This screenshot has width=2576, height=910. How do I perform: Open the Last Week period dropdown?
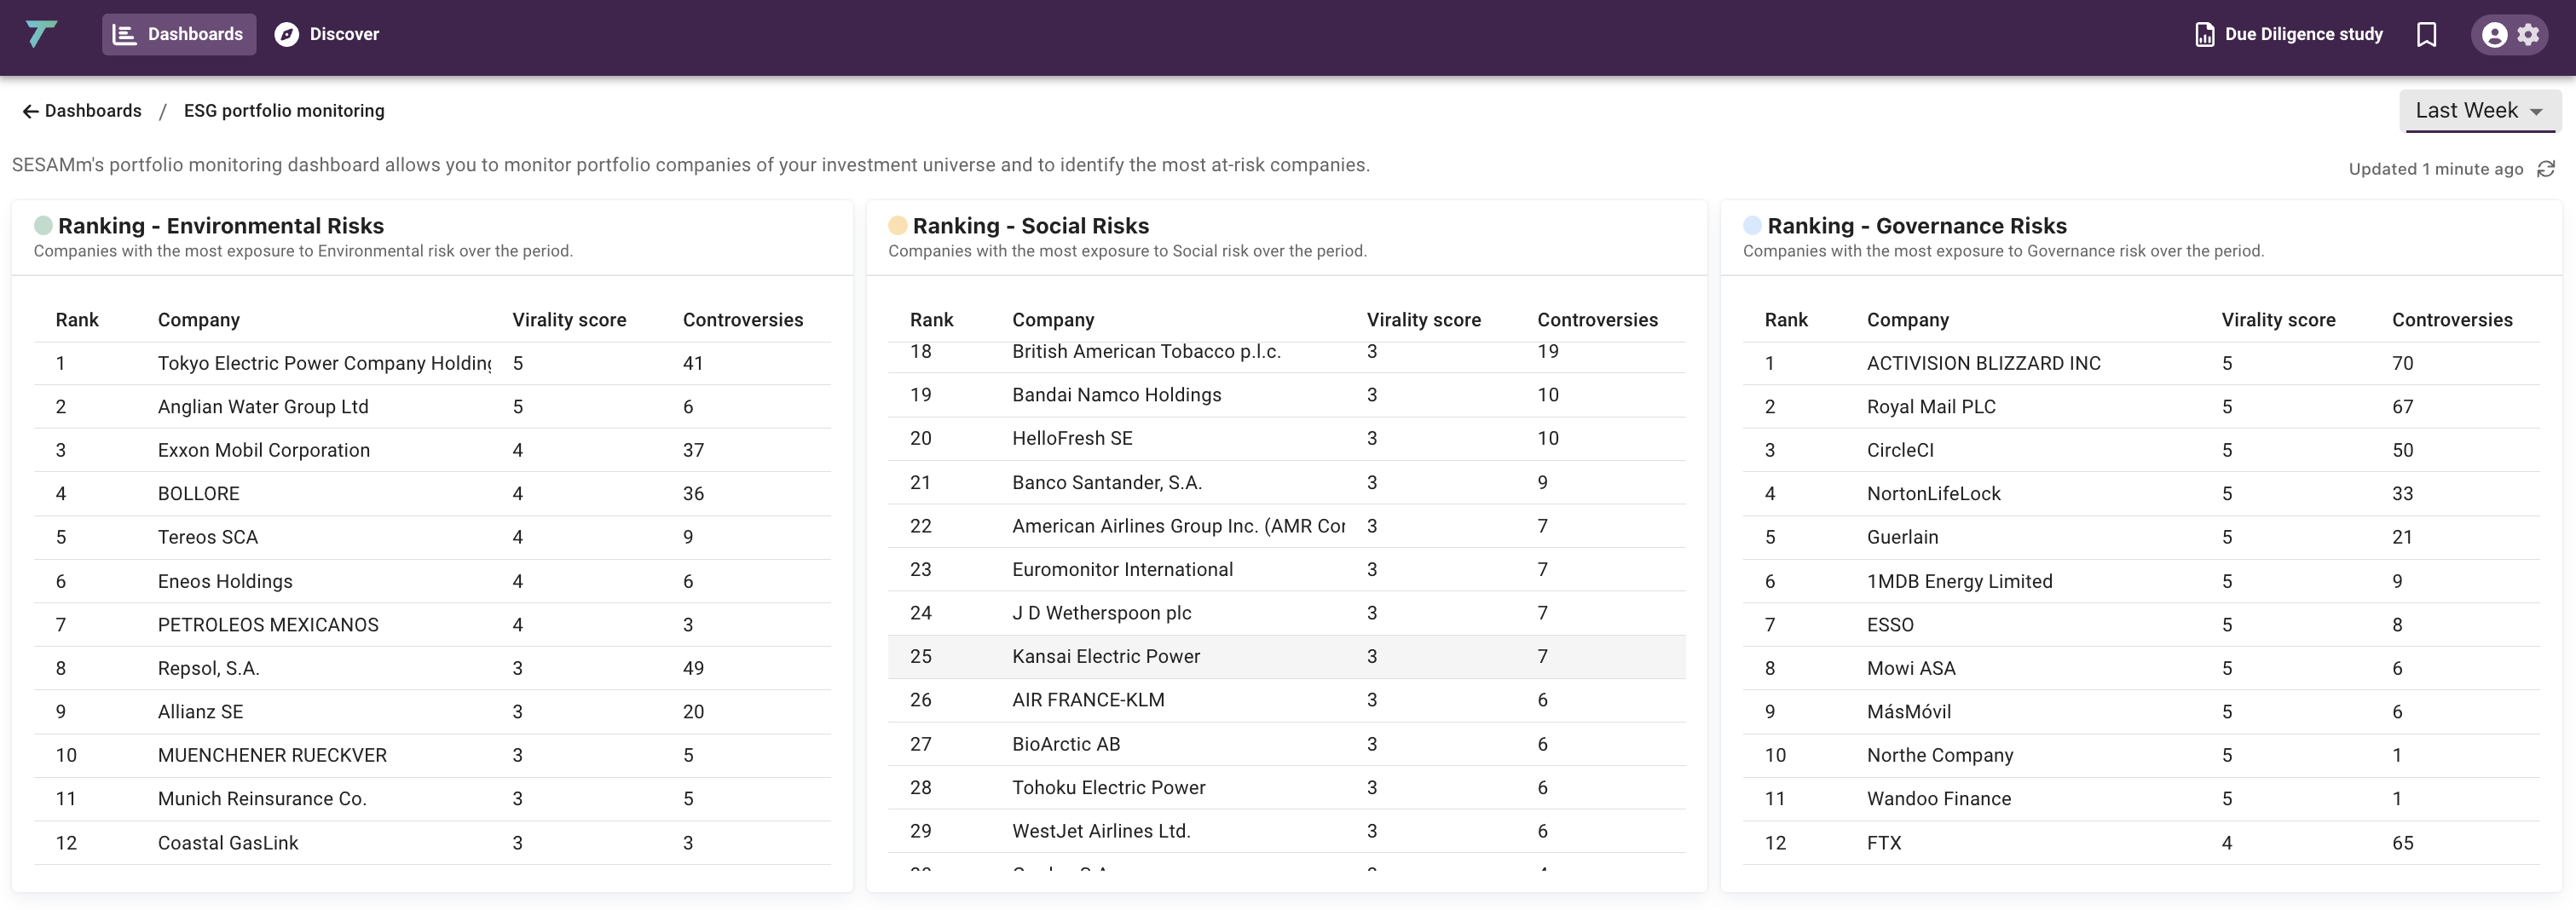click(x=2479, y=110)
